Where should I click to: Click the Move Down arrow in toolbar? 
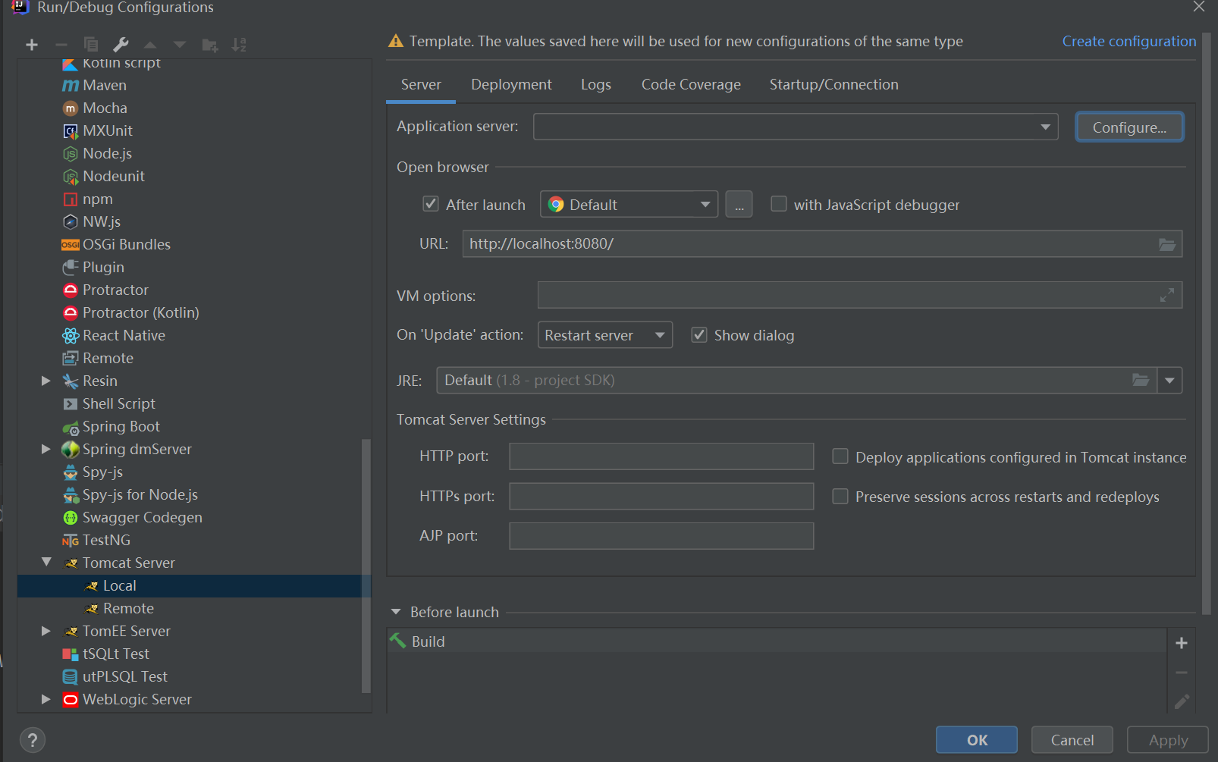click(180, 45)
